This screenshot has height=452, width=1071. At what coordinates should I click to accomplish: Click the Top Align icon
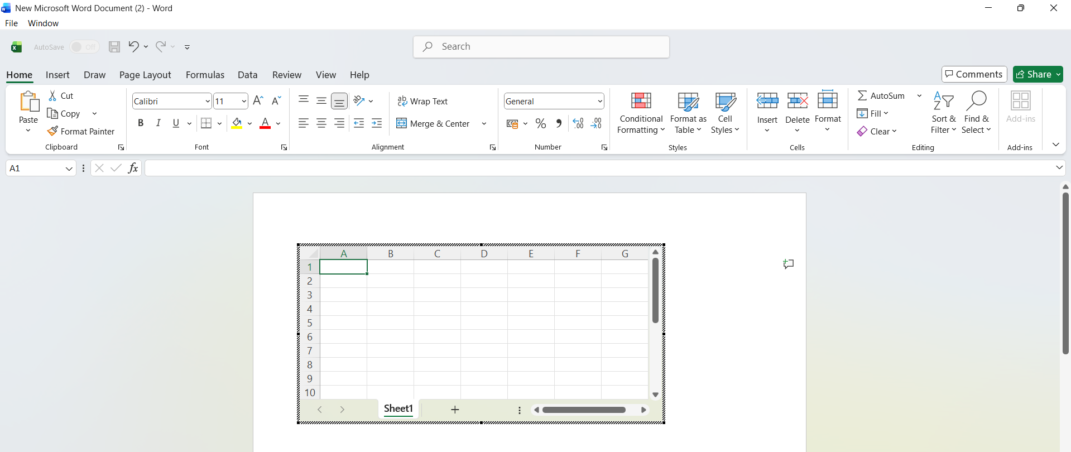[304, 100]
